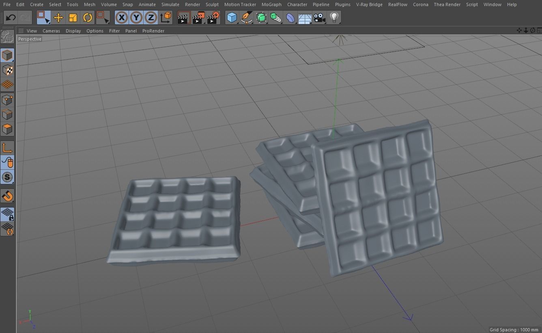
Task: Click the Undo arrow icon
Action: click(x=11, y=17)
